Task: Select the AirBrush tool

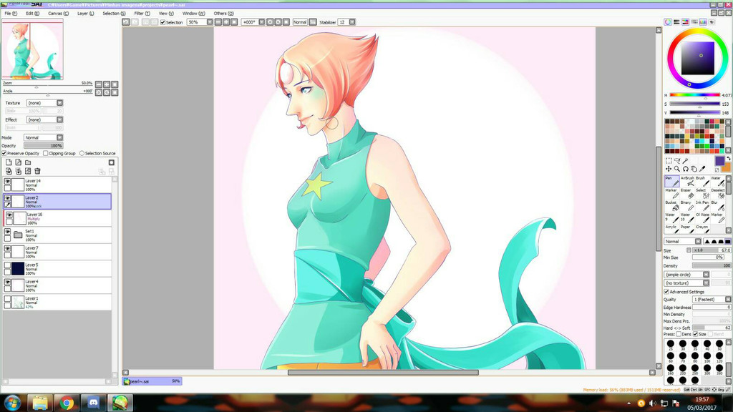Action: (x=687, y=181)
